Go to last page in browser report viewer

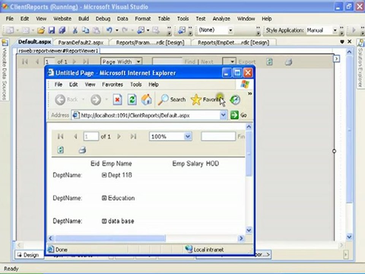click(x=133, y=136)
